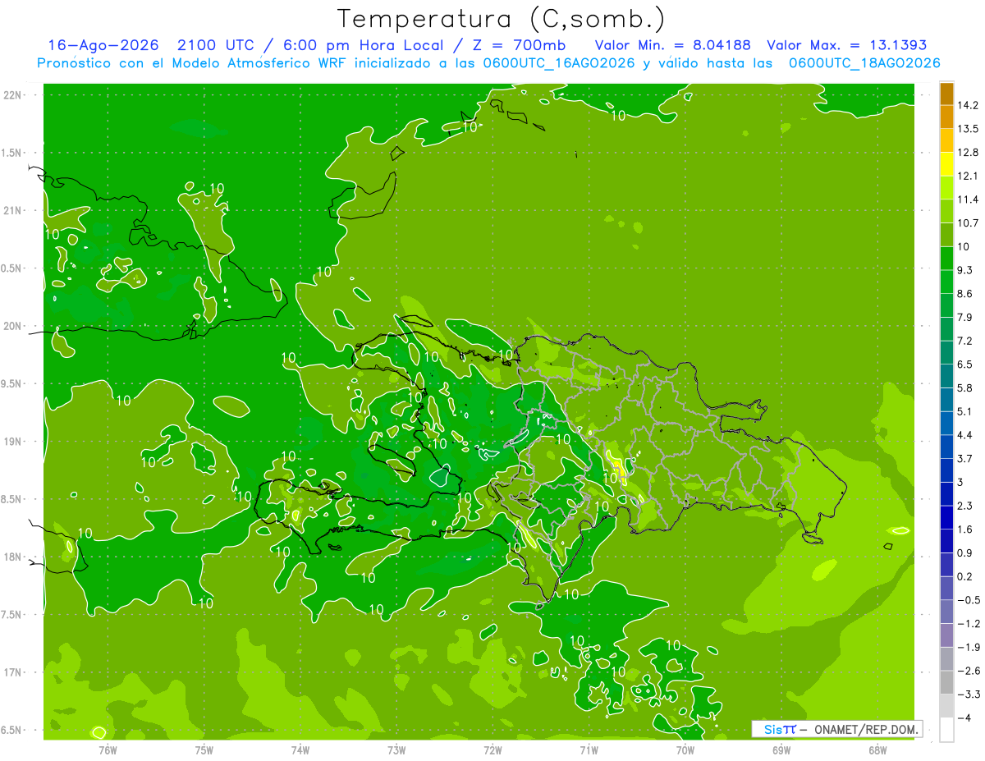
Task: Click the legend value '13.5'
Action: click(968, 129)
